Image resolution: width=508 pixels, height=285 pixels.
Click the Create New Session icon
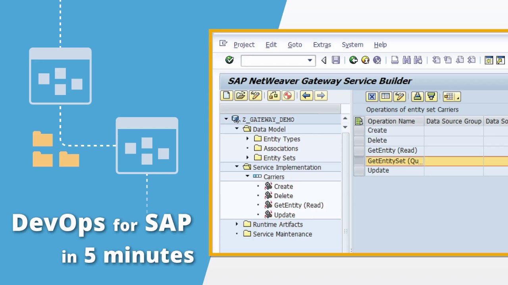point(489,60)
